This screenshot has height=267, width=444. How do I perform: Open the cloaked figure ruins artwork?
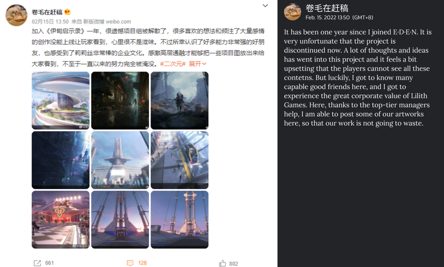pos(180,101)
